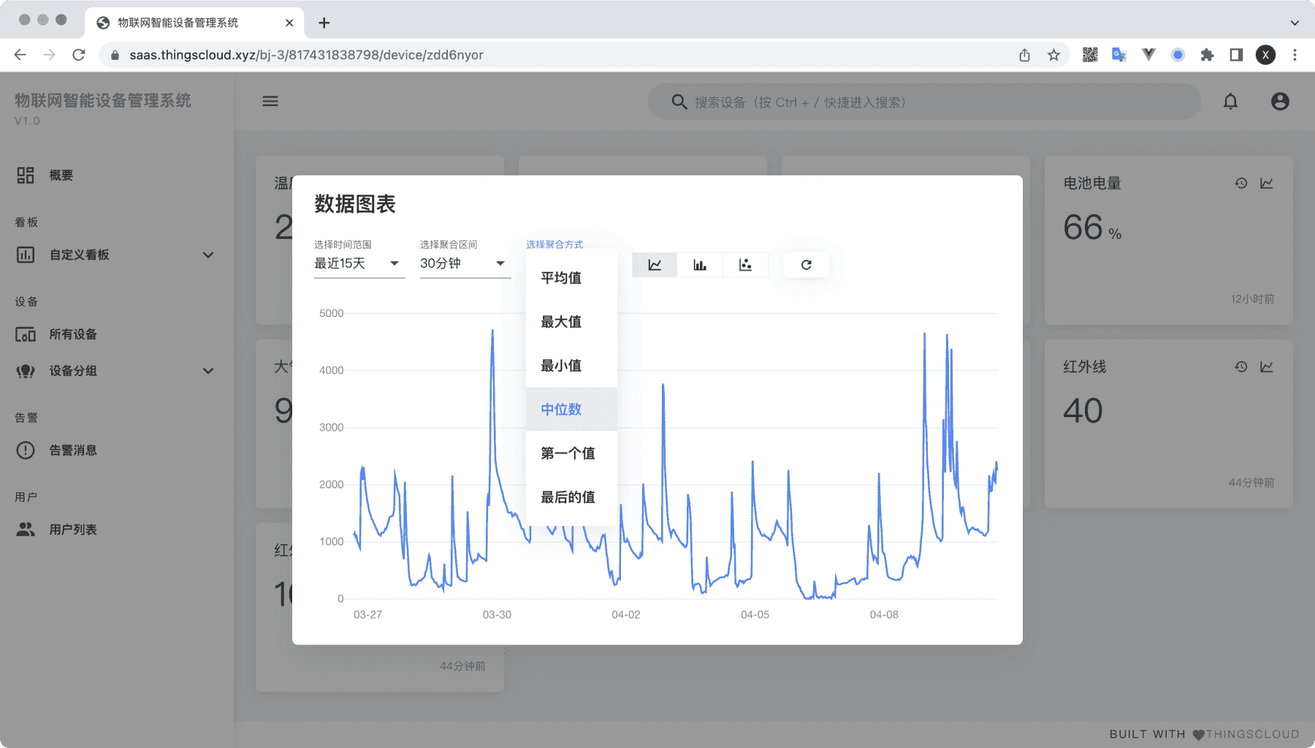This screenshot has width=1315, height=748.
Task: Click the notification bell icon
Action: [x=1231, y=101]
